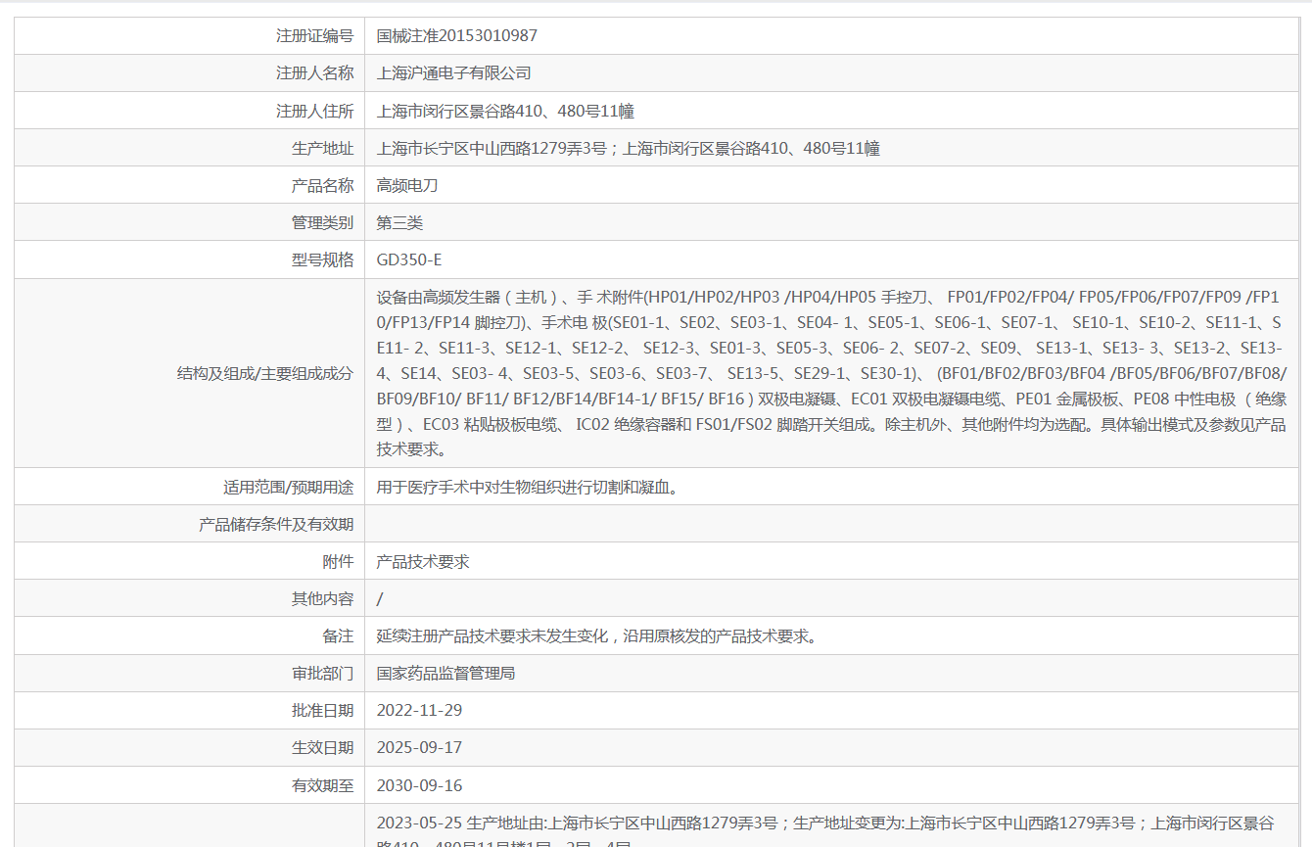Click registration number 国械注准20153010987
The image size is (1312, 847).
[457, 36]
